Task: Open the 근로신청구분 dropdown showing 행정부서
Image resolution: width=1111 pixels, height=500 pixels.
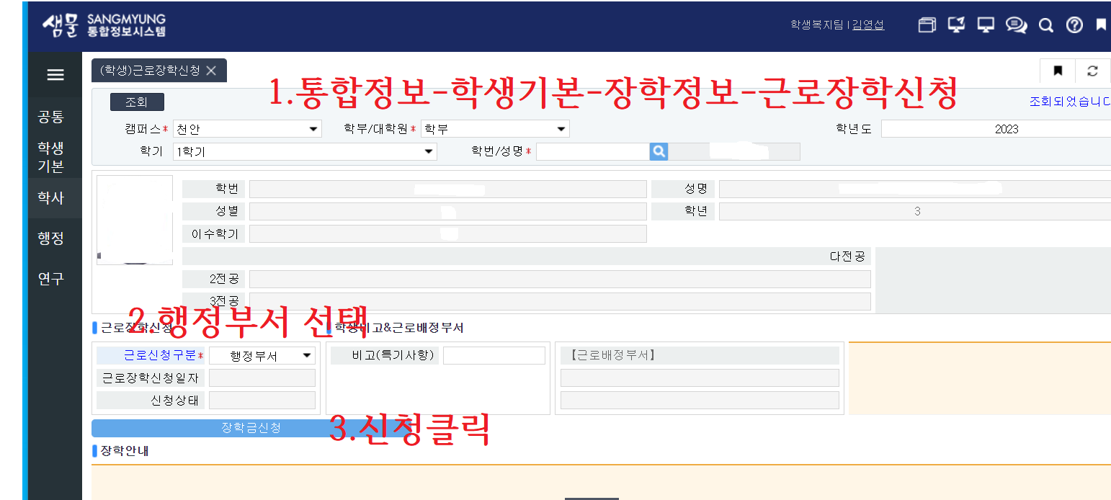Action: pos(262,356)
